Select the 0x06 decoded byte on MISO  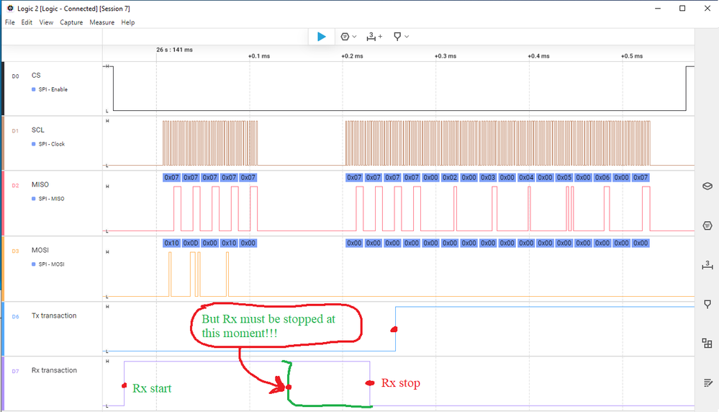tap(602, 178)
